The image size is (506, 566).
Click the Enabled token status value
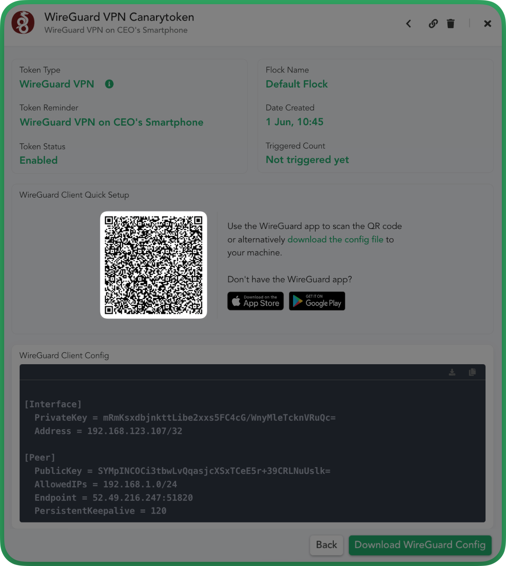tap(38, 160)
